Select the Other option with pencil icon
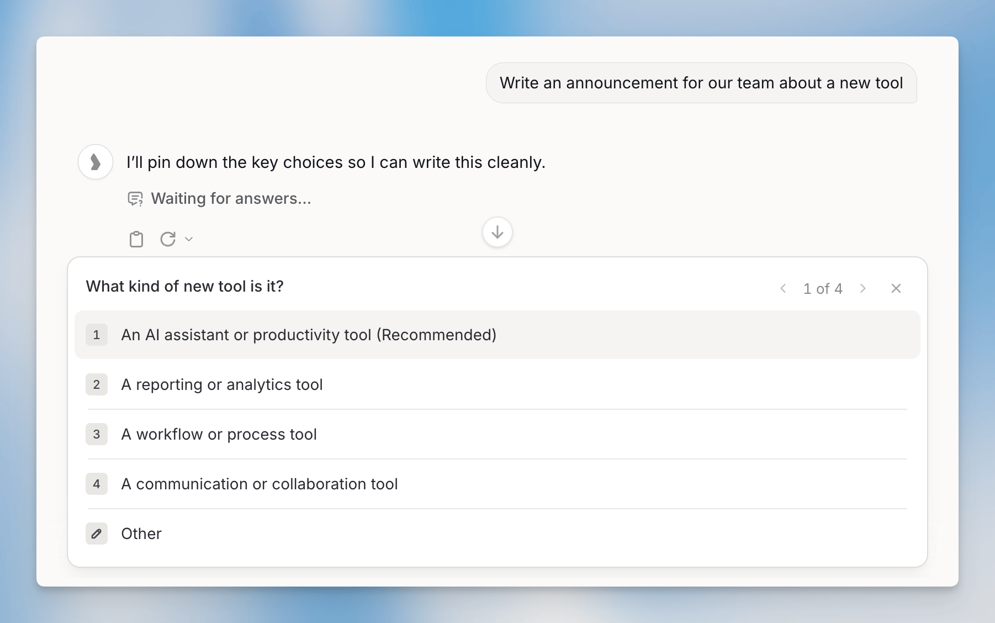The height and width of the screenshot is (623, 995). [x=498, y=534]
